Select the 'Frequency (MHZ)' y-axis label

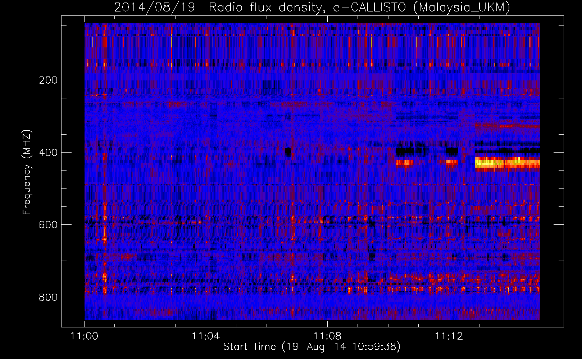click(27, 172)
